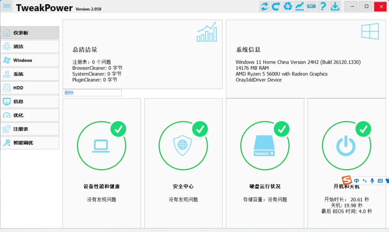Click the SystemCleaner: 0 字节 line
The width and height of the screenshot is (389, 232).
click(x=97, y=74)
